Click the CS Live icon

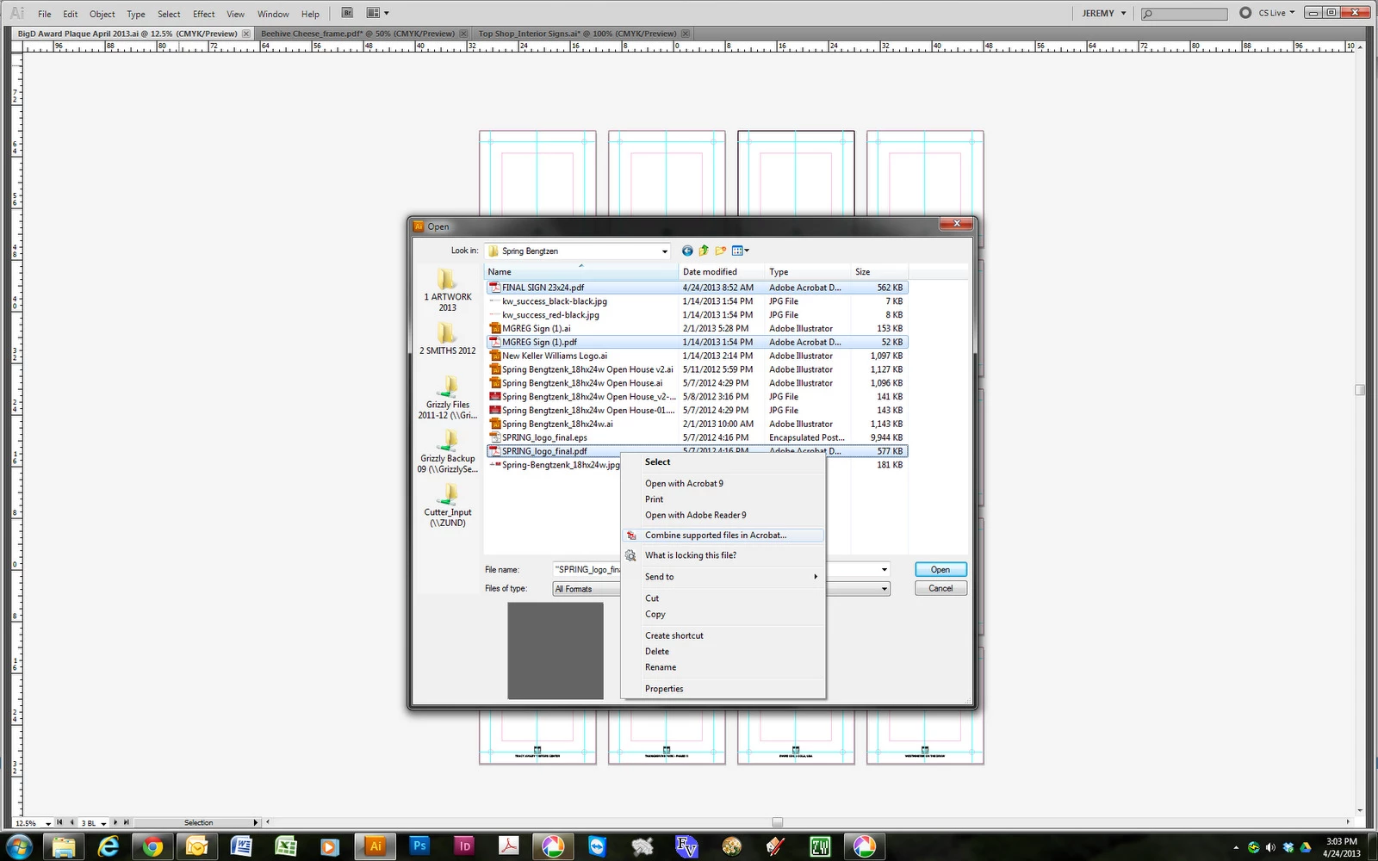tap(1245, 13)
